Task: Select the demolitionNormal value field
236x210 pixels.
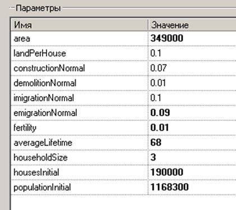Action: (x=192, y=83)
